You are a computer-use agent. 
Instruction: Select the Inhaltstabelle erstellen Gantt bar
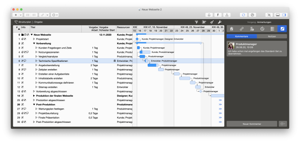(x=185, y=78)
